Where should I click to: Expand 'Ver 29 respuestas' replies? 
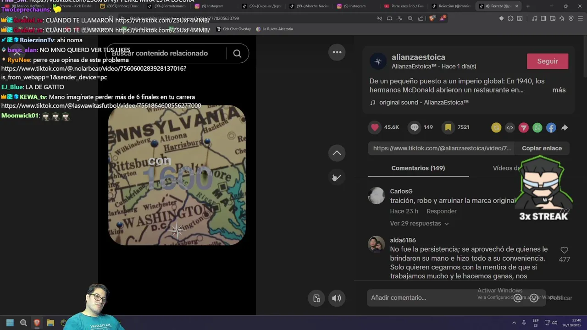click(x=419, y=224)
